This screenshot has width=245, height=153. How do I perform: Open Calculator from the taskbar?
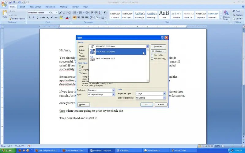tap(129, 151)
